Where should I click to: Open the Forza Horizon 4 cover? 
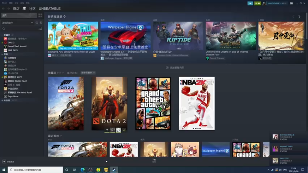(x=66, y=103)
